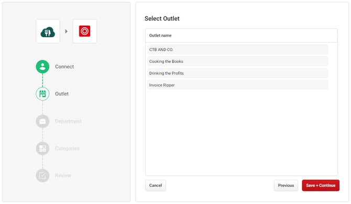Click the greyed Categories step grid icon
The width and height of the screenshot is (351, 204).
point(42,148)
